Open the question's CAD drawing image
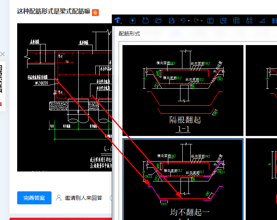This screenshot has width=277, height=220. (x=64, y=97)
